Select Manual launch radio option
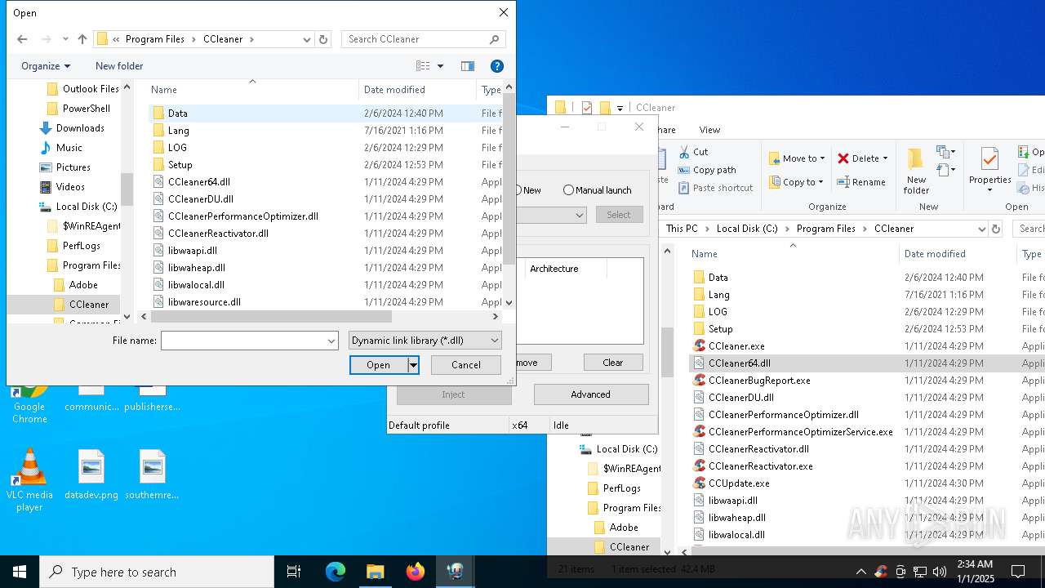Image resolution: width=1045 pixels, height=588 pixels. [597, 190]
